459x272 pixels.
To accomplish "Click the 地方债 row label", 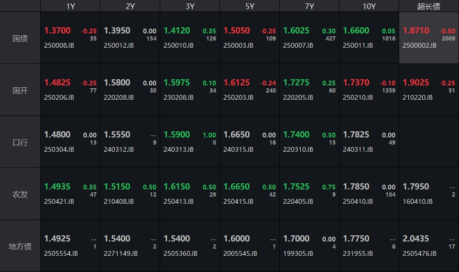I will (20, 246).
